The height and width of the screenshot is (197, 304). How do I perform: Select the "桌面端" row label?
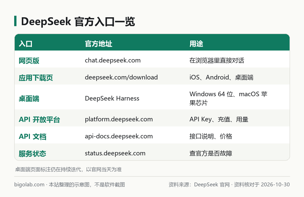click(29, 99)
